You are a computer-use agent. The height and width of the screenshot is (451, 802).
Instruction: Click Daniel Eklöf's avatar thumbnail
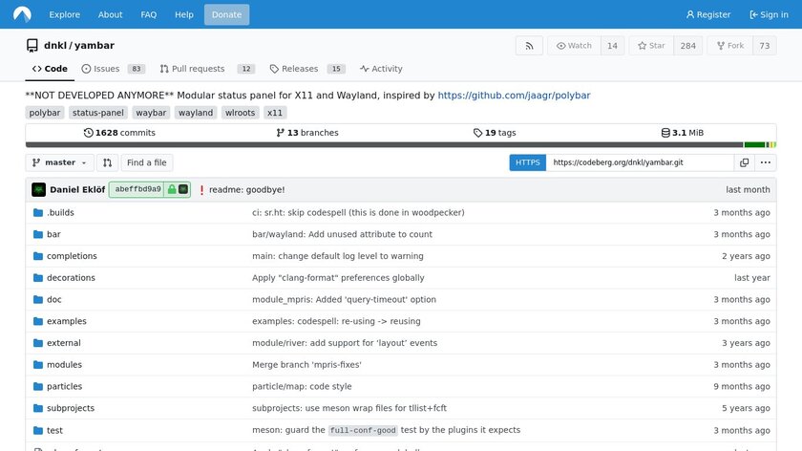(x=39, y=189)
